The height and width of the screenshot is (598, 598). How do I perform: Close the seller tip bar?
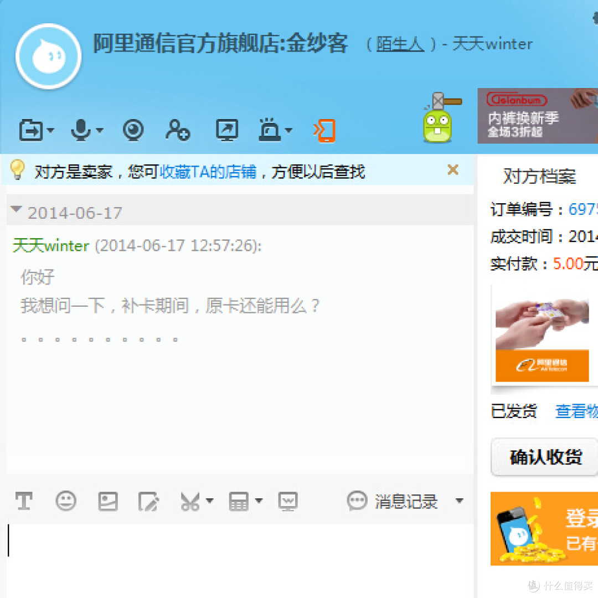tap(453, 170)
